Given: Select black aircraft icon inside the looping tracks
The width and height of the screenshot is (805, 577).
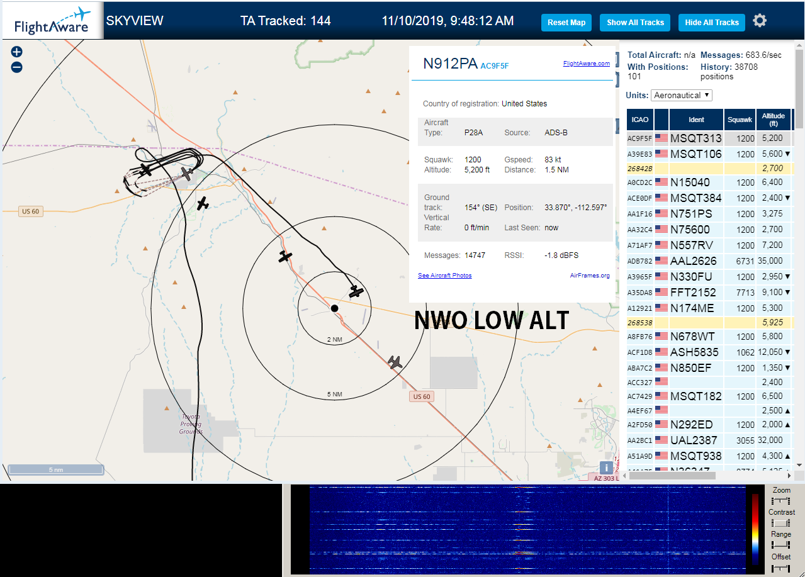Looking at the screenshot, I should 146,170.
